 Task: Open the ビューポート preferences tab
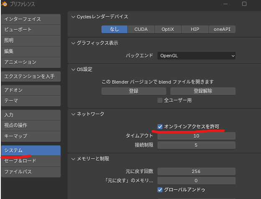[31, 30]
